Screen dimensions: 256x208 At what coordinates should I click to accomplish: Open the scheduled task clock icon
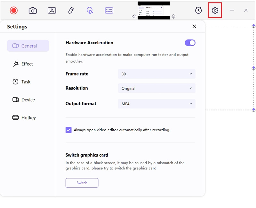click(x=198, y=11)
